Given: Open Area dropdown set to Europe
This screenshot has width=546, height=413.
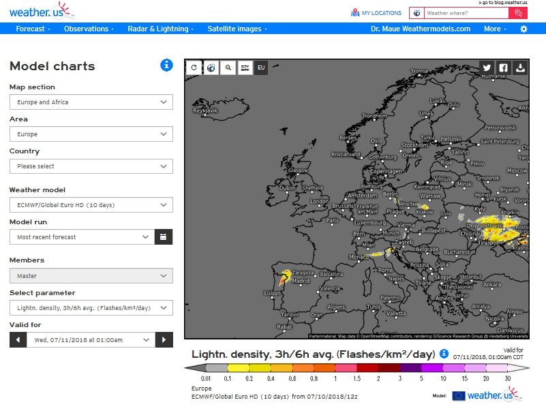Looking at the screenshot, I should pyautogui.click(x=91, y=134).
